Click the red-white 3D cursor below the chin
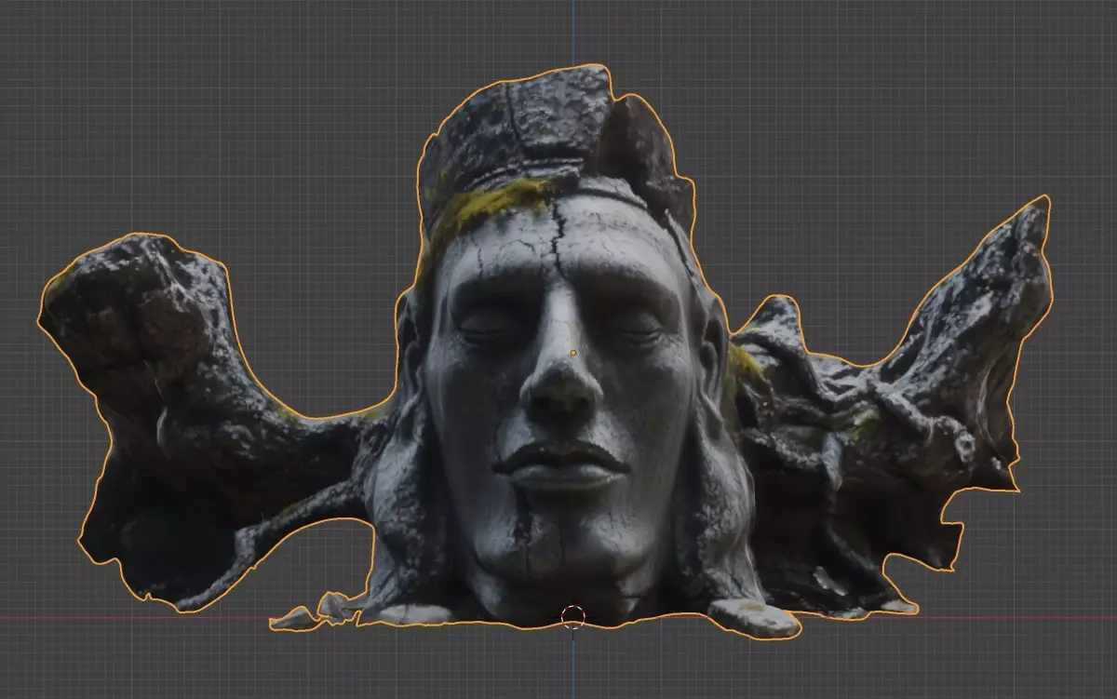1117x699 pixels. (573, 617)
